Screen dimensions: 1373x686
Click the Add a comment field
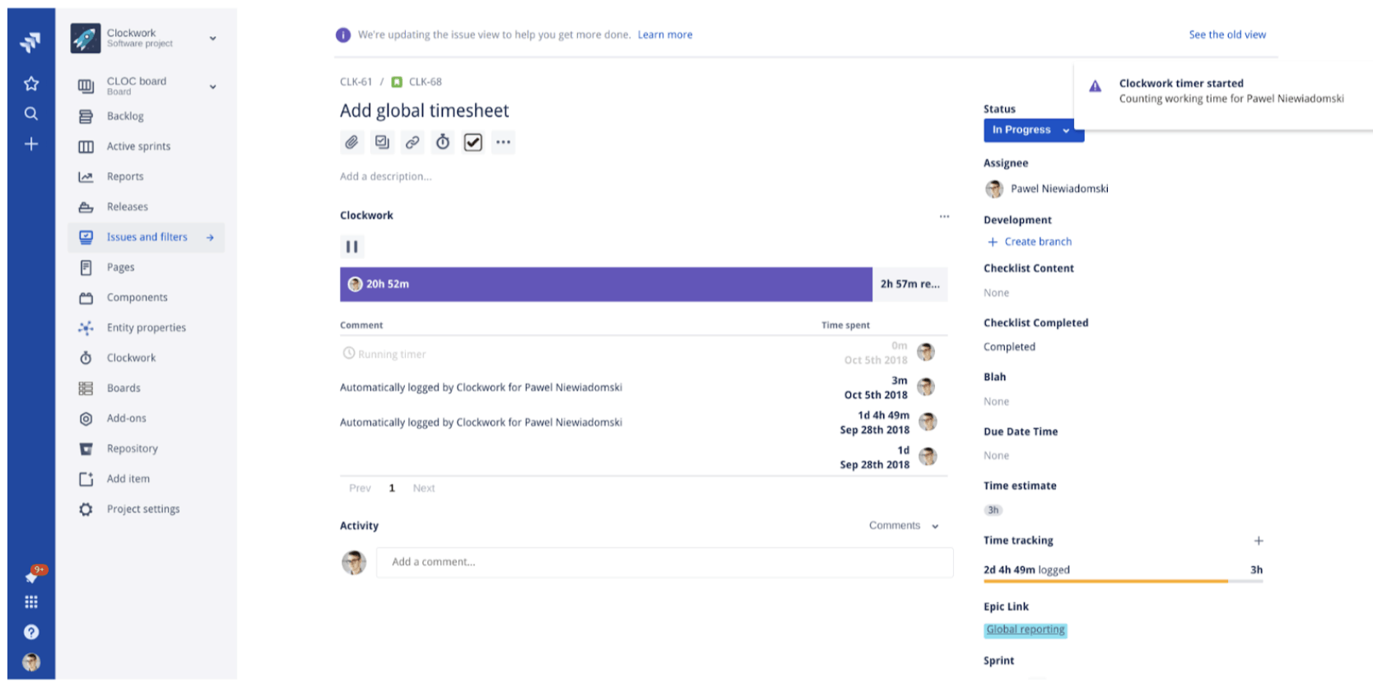665,563
